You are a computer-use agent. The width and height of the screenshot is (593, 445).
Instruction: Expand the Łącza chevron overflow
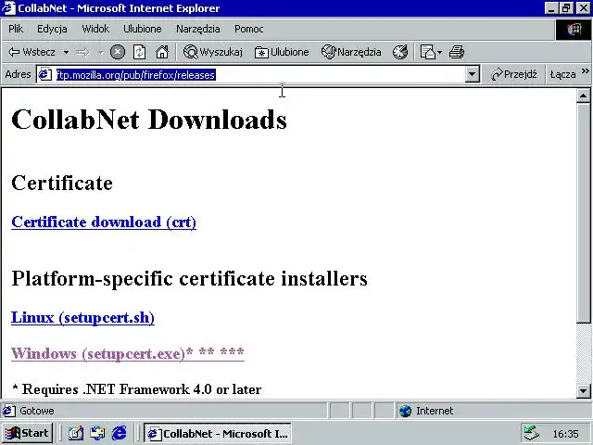[x=585, y=71]
